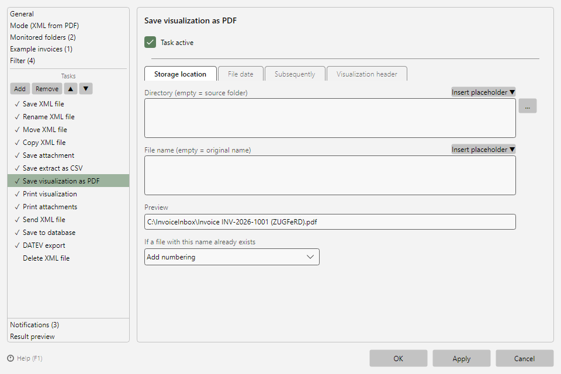Click the Help (F1) info icon
The width and height of the screenshot is (561, 374).
tap(11, 358)
